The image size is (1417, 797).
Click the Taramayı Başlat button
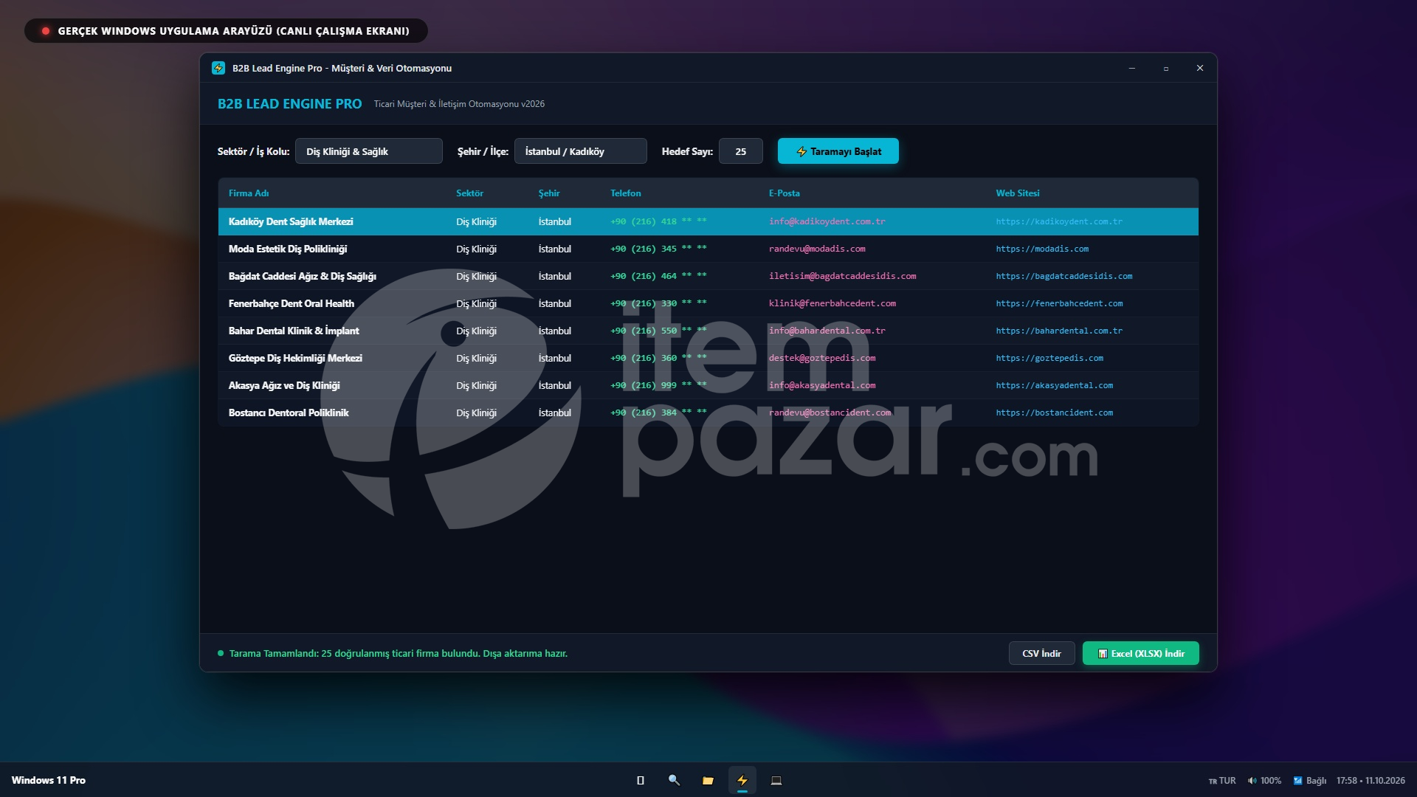click(x=838, y=151)
